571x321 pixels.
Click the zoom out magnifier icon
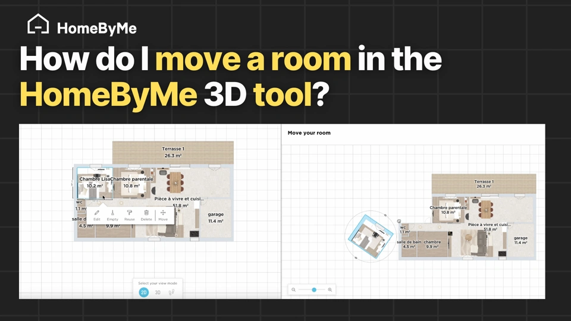(293, 289)
